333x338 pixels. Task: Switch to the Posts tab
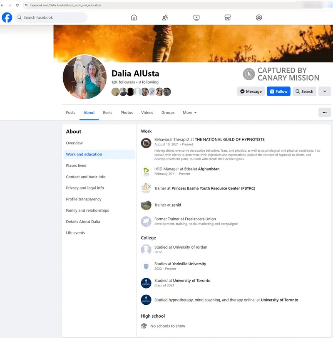pos(71,113)
